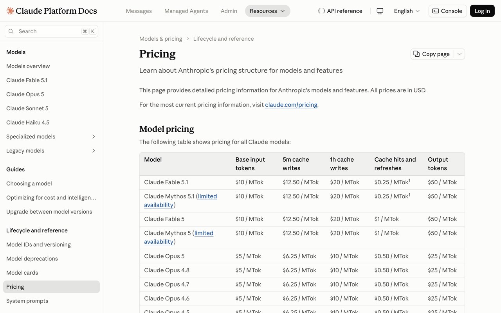501x313 pixels.
Task: Click the Pricing page title
Action: pos(157,54)
